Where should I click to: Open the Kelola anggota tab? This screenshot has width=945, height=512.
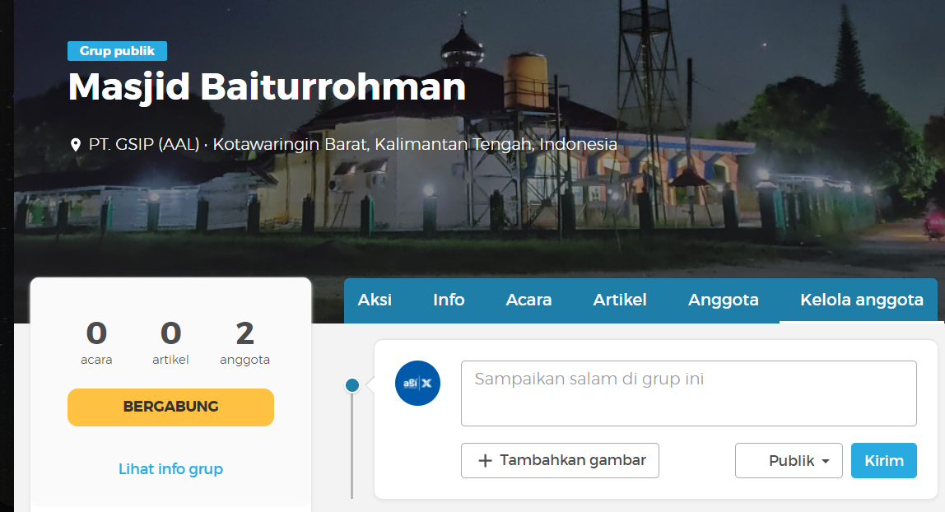(x=861, y=300)
